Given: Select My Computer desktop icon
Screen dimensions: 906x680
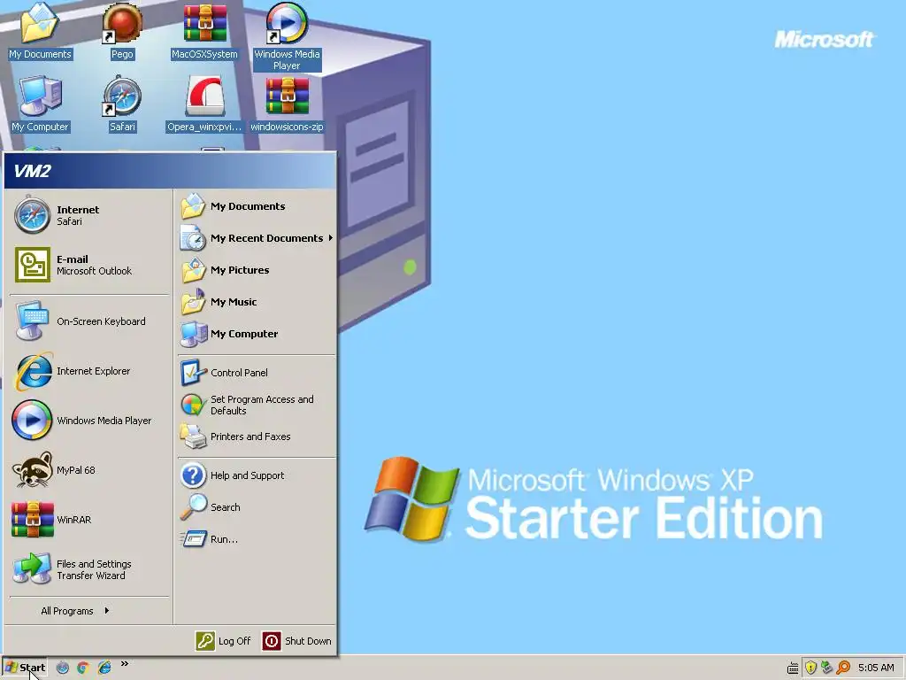Looking at the screenshot, I should tap(40, 104).
